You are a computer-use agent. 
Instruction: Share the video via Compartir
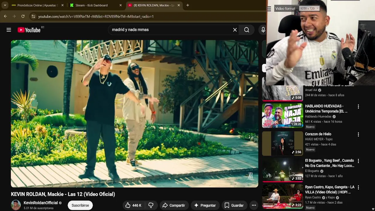pos(174,205)
